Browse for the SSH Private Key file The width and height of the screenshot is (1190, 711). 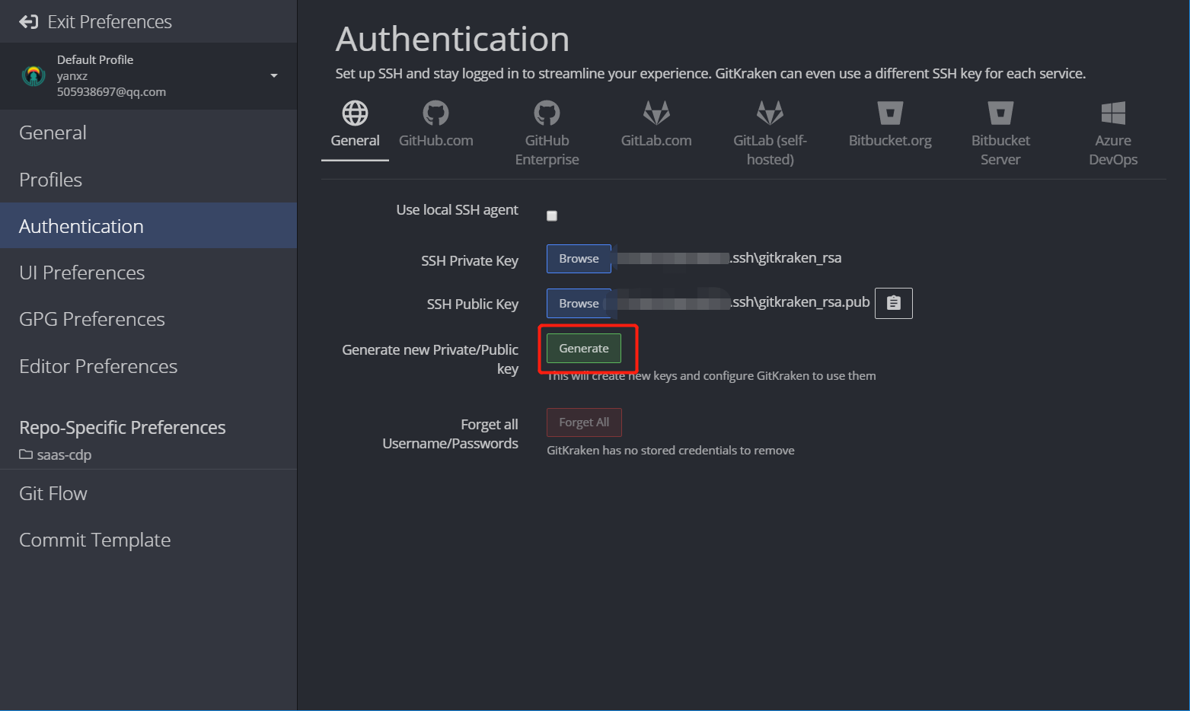[578, 258]
